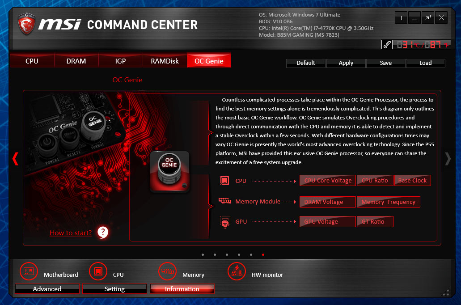
Task: Click the detach window arrow icon
Action: (428, 18)
